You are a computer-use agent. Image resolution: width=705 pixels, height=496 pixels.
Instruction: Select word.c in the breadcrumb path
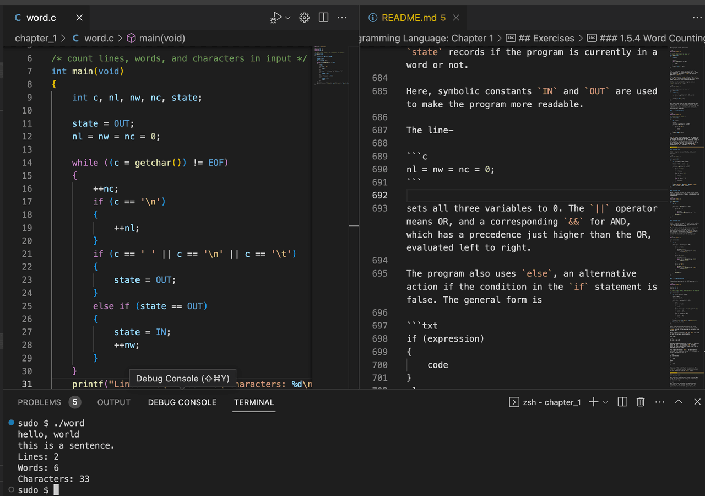point(99,38)
